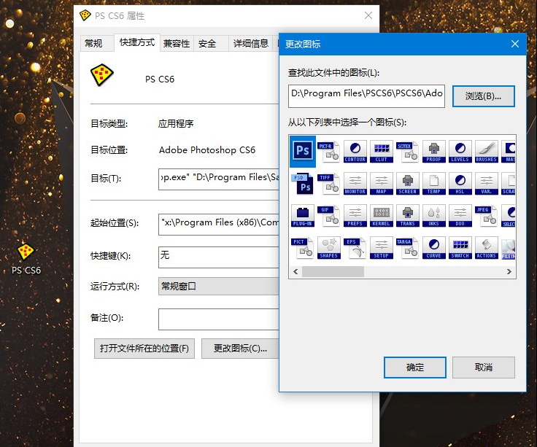Select the SHAPES icon

click(329, 247)
